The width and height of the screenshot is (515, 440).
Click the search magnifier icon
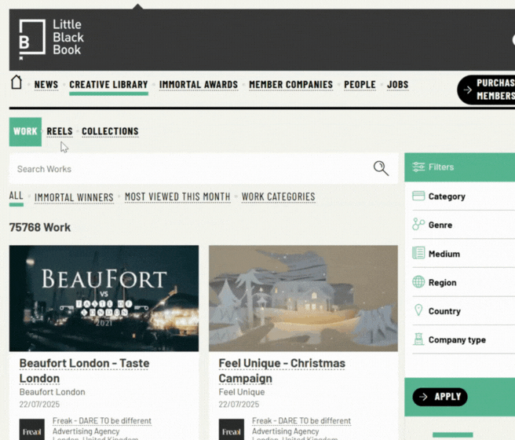(381, 168)
